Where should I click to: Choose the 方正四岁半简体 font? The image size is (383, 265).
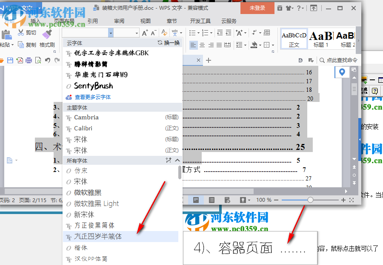click(121, 237)
